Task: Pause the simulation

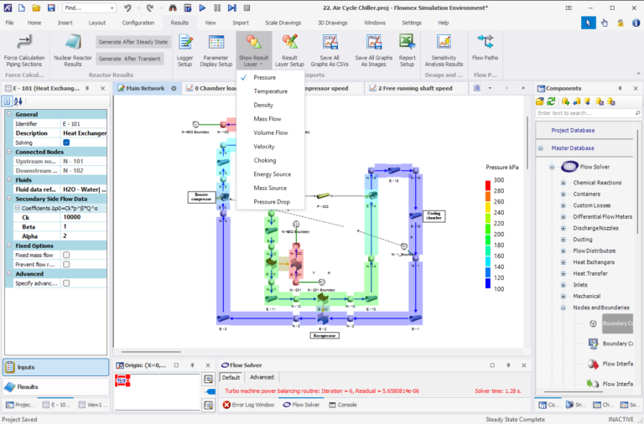Action: [217, 8]
